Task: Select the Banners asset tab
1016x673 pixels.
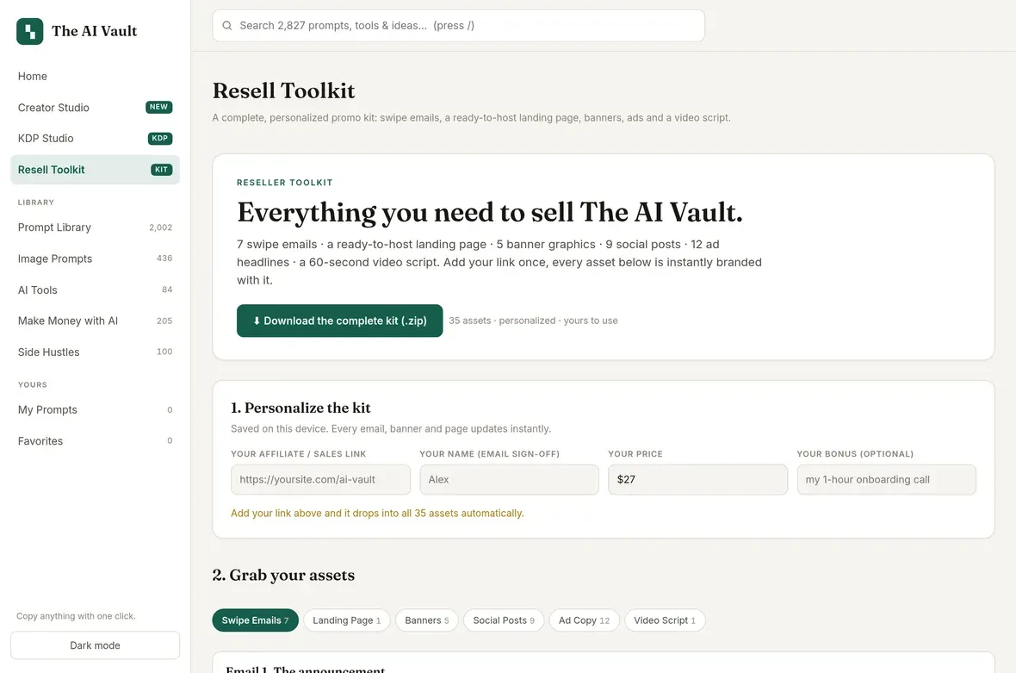Action: point(427,620)
